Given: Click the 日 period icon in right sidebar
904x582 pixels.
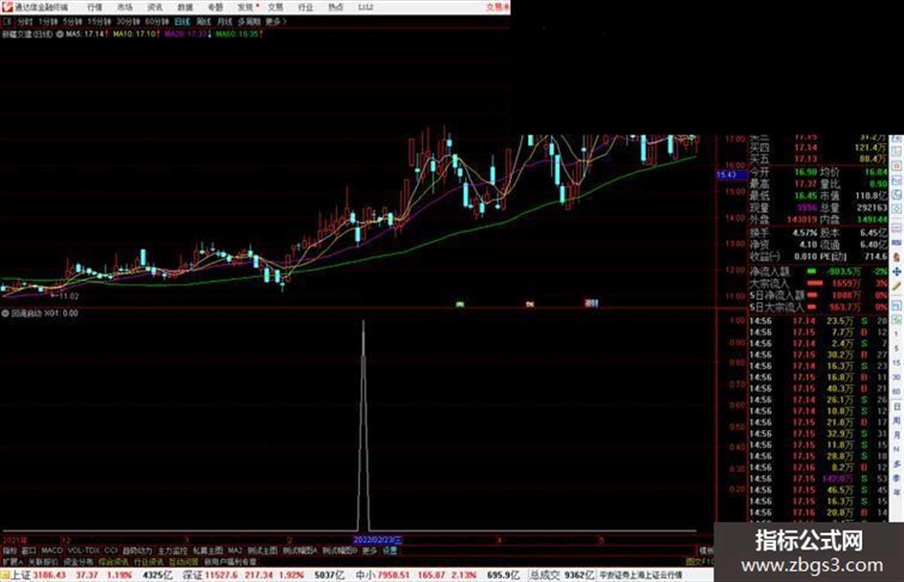Looking at the screenshot, I should pos(896,407).
